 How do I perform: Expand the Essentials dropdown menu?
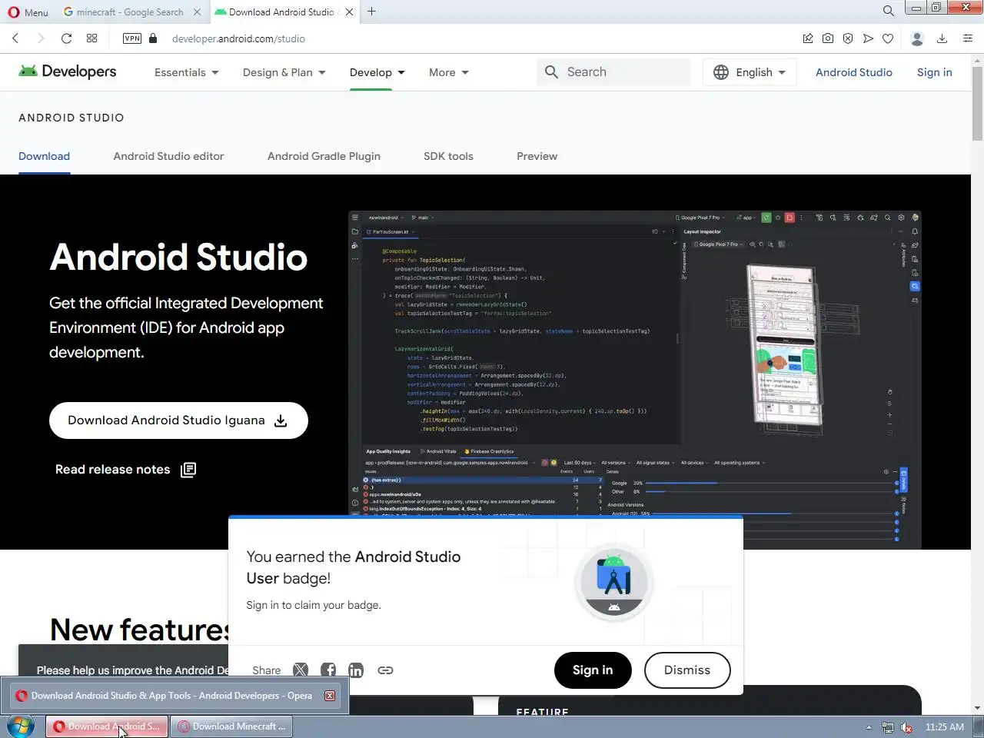[x=187, y=72]
